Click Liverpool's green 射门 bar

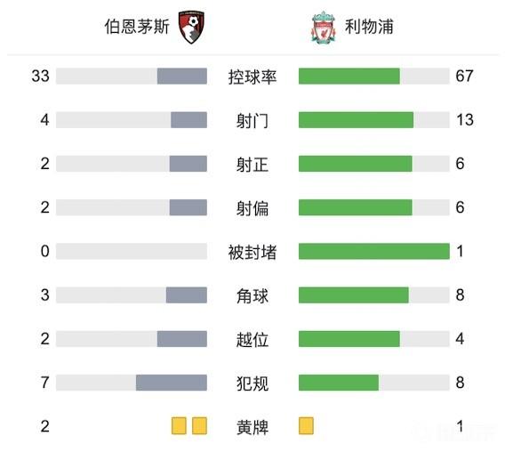click(356, 120)
